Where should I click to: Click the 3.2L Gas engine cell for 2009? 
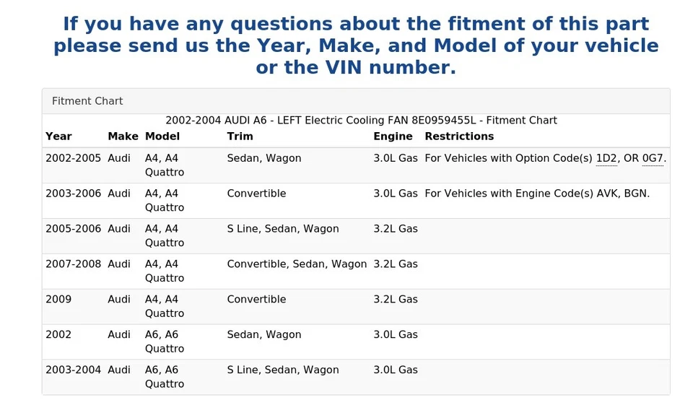(396, 300)
